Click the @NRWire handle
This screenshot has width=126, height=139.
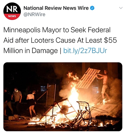coord(34,14)
